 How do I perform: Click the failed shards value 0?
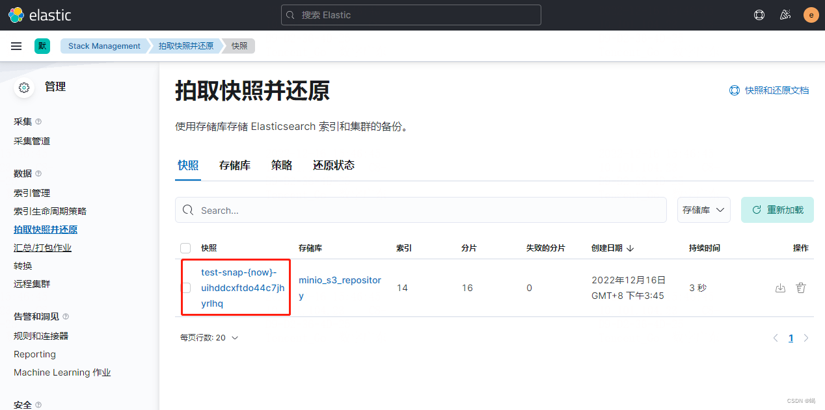529,288
